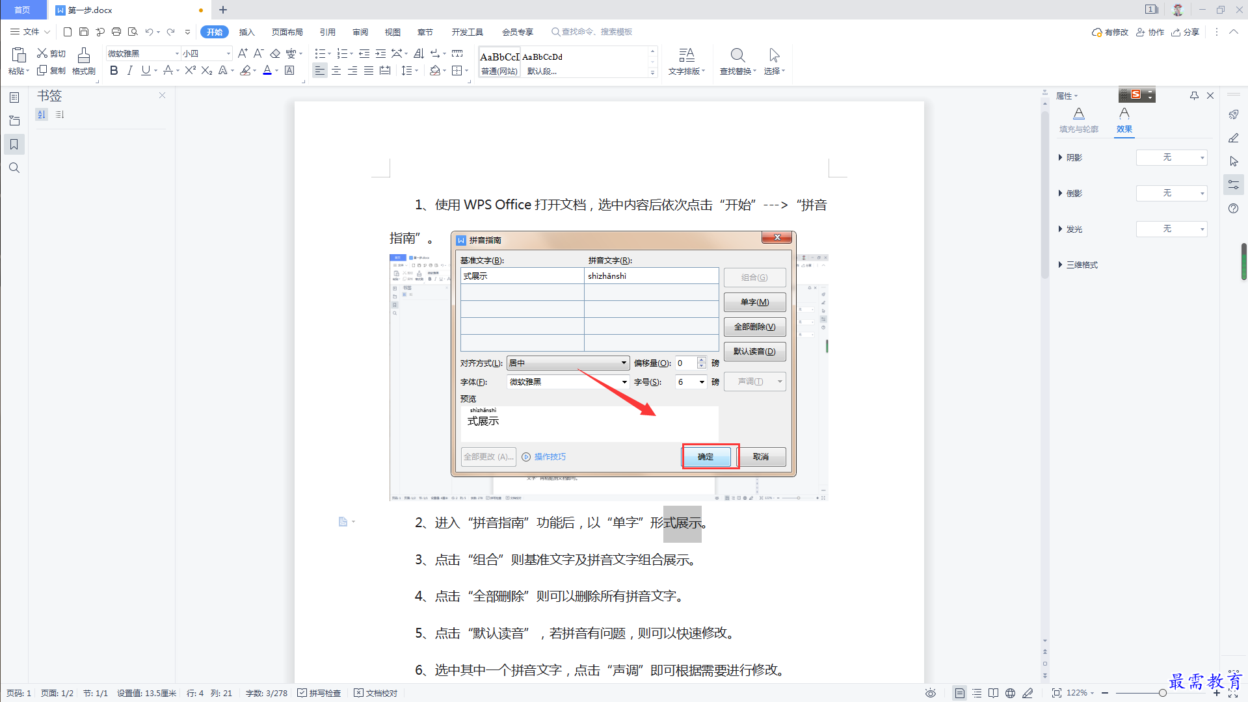Click the Copy (复制) tool
This screenshot has height=702, width=1248.
point(51,70)
